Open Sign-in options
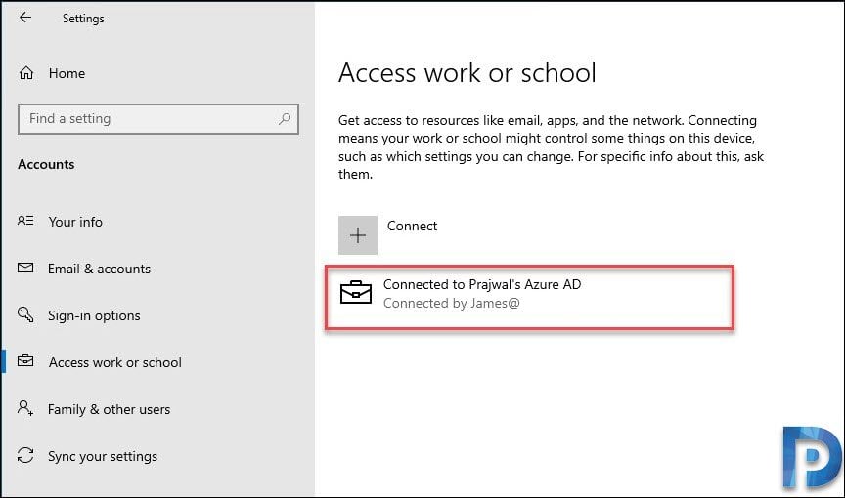The width and height of the screenshot is (845, 498). click(x=94, y=315)
